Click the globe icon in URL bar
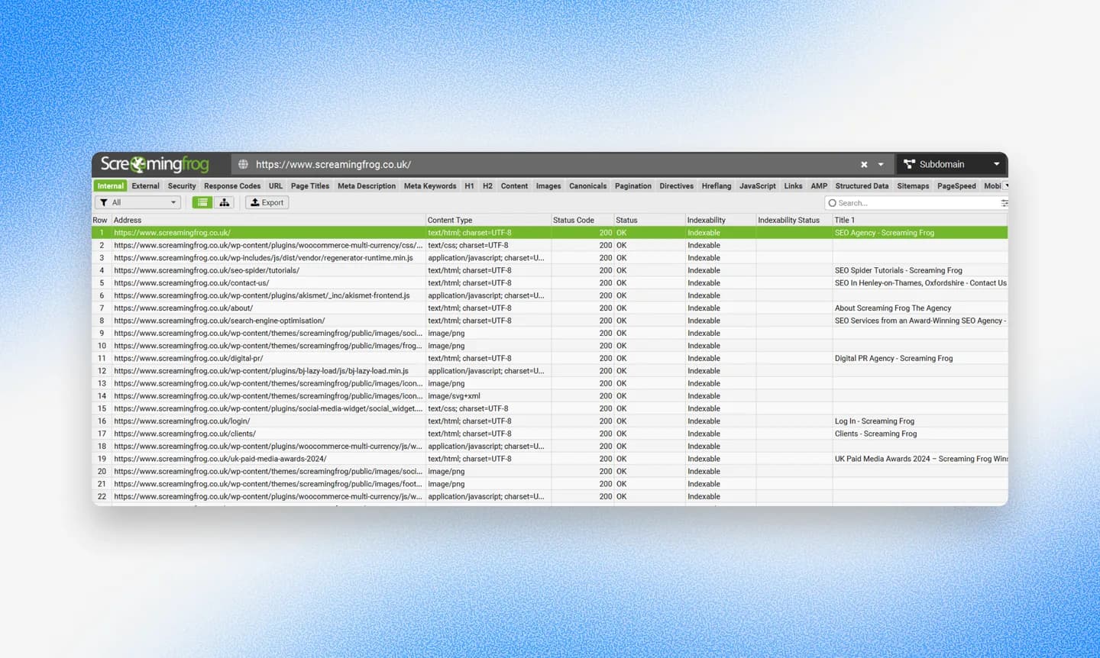Viewport: 1100px width, 658px height. tap(243, 164)
